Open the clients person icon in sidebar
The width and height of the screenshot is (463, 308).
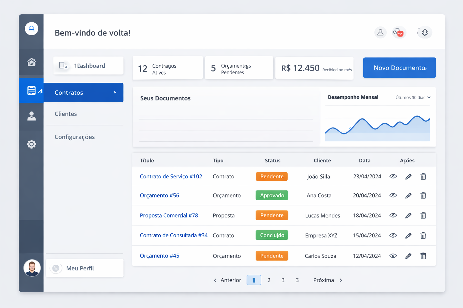31,116
